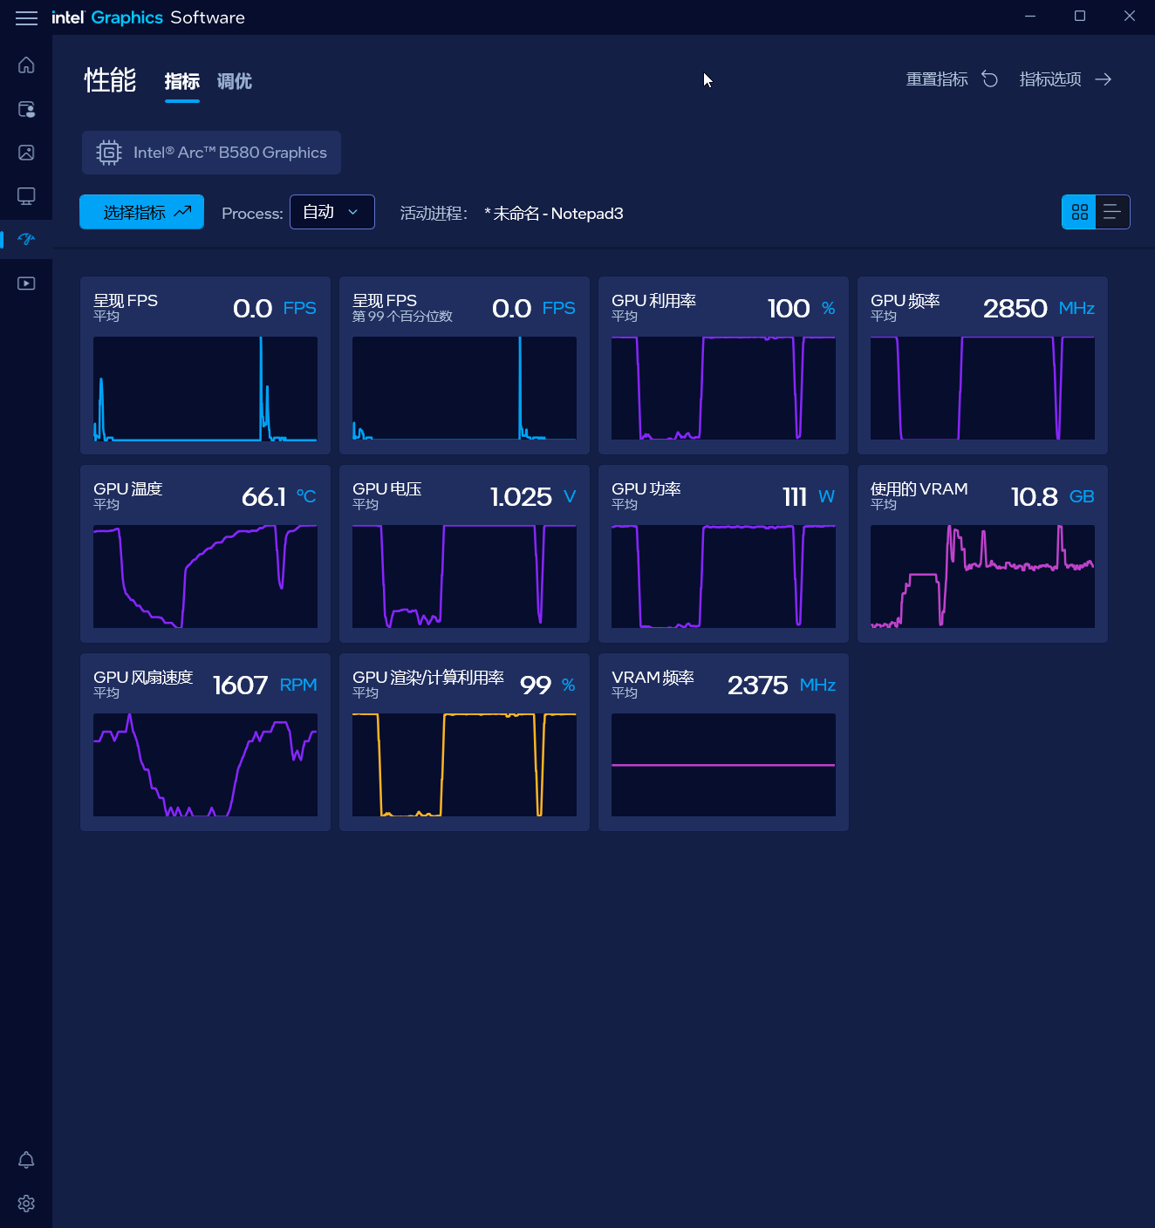The image size is (1155, 1228).
Task: Click the 99 % render utilization value
Action: [x=547, y=685]
